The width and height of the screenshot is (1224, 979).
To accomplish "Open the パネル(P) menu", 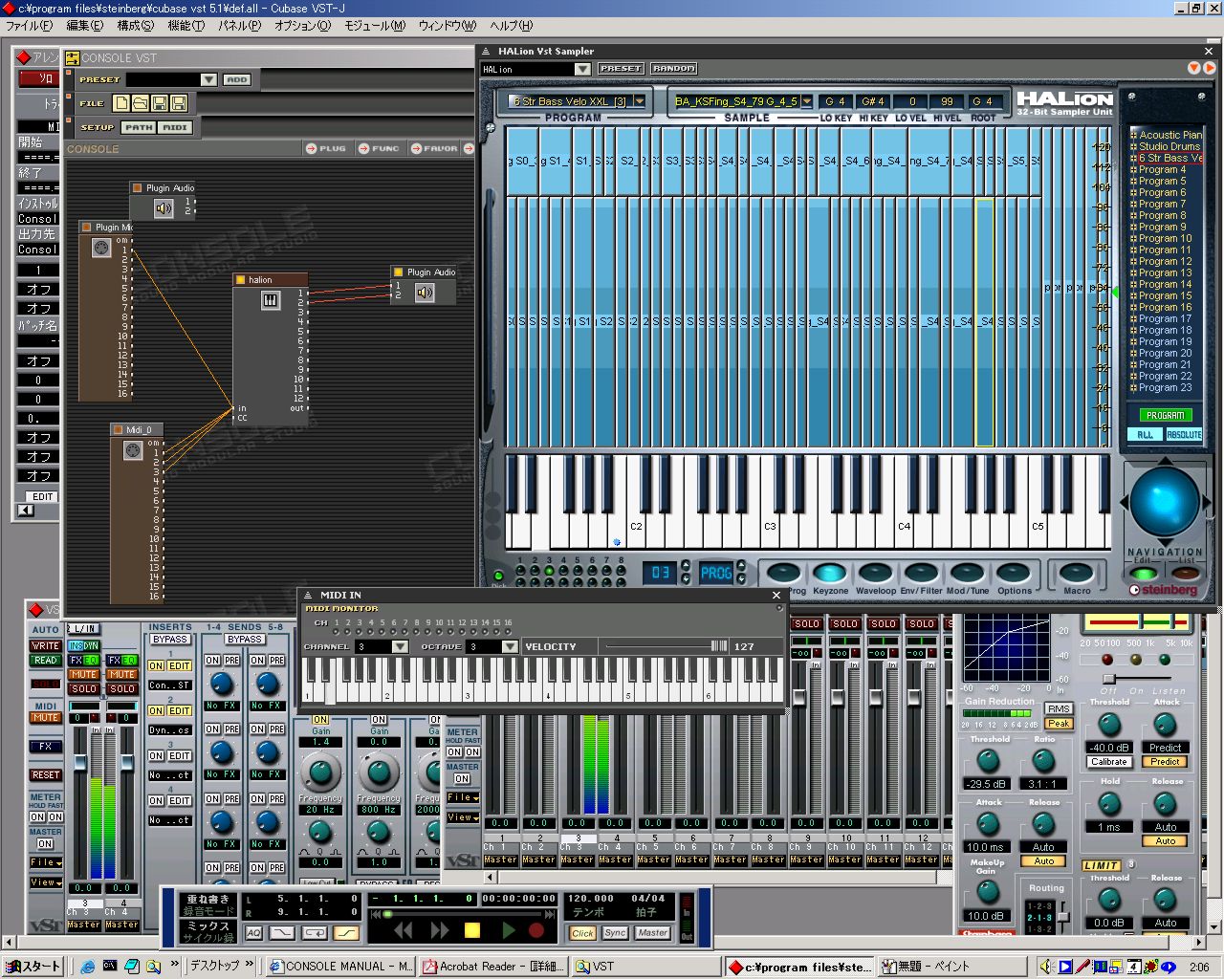I will 239,26.
